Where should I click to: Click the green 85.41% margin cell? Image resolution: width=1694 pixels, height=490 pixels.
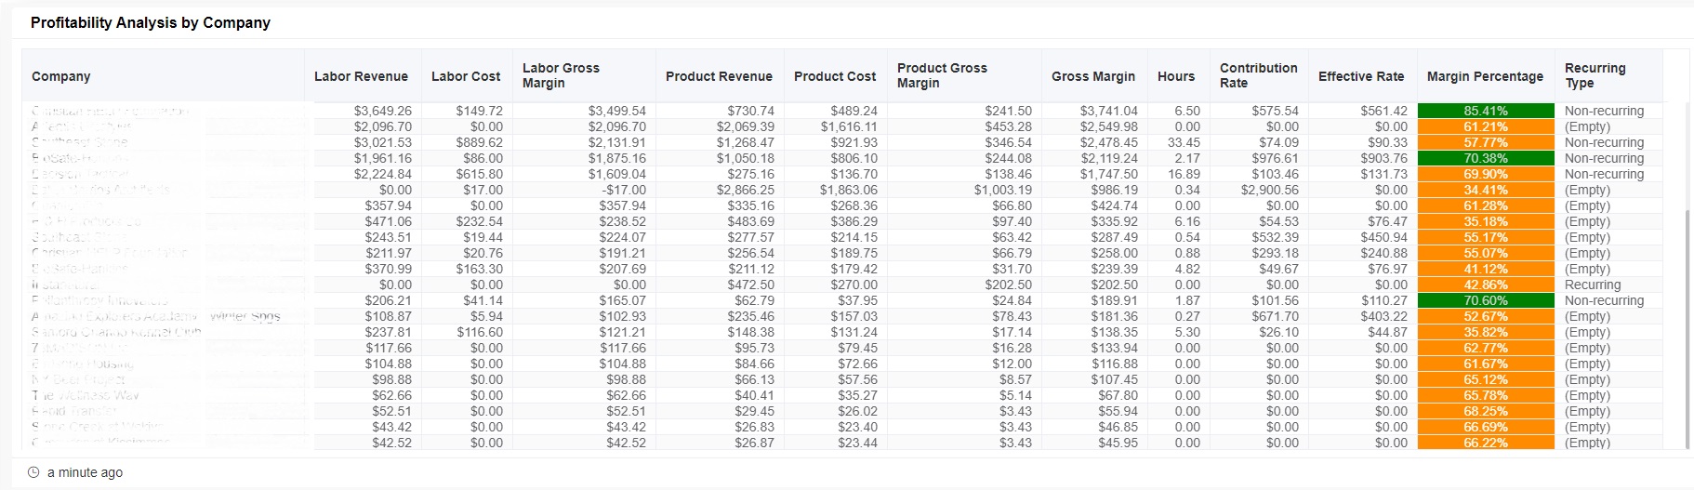pos(1486,111)
